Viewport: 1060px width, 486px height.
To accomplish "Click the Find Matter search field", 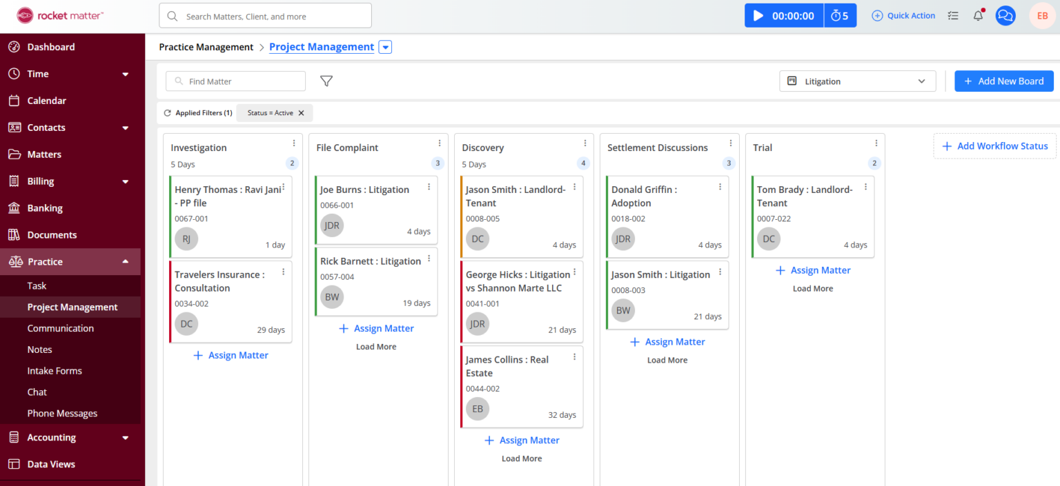I will pyautogui.click(x=235, y=81).
